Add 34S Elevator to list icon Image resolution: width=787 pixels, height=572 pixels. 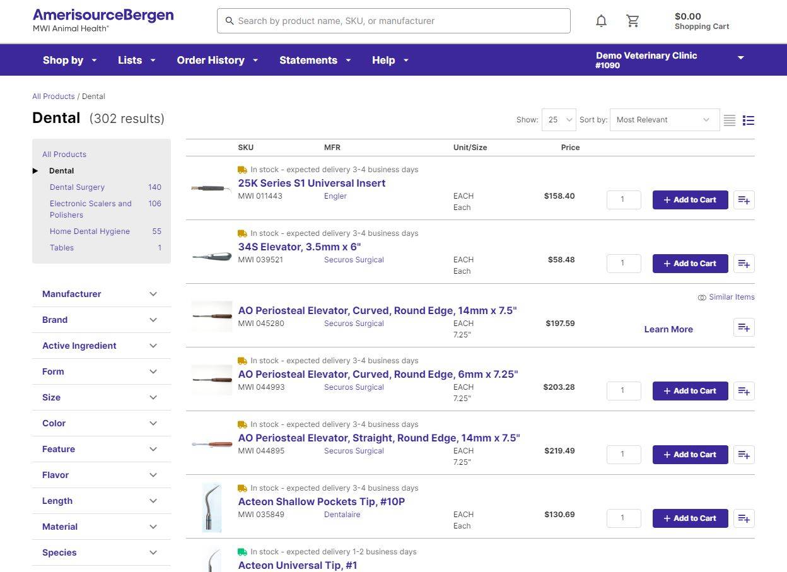point(744,264)
